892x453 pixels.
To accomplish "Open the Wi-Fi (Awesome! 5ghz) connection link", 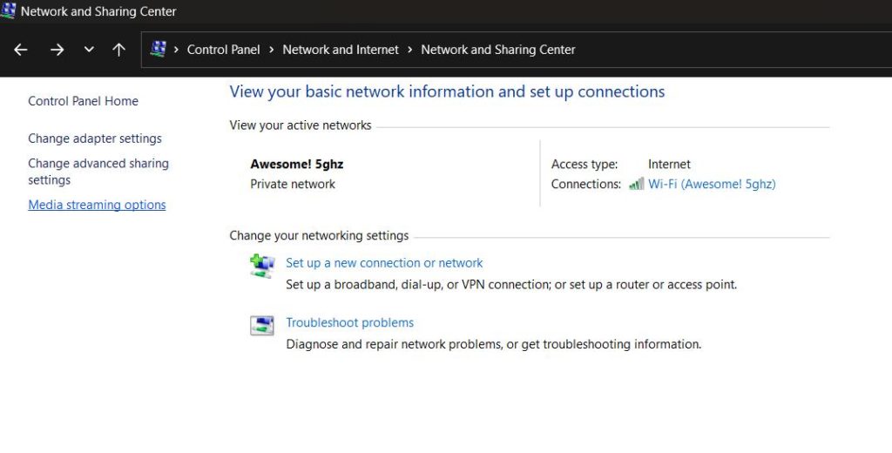I will tap(712, 184).
